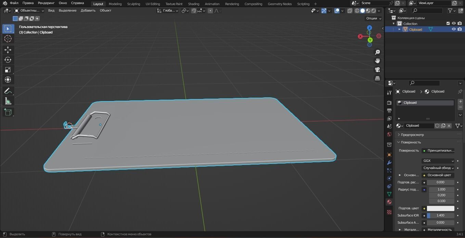Toggle the Collection checkbox in the outliner
This screenshot has height=238, width=465.
point(448,23)
